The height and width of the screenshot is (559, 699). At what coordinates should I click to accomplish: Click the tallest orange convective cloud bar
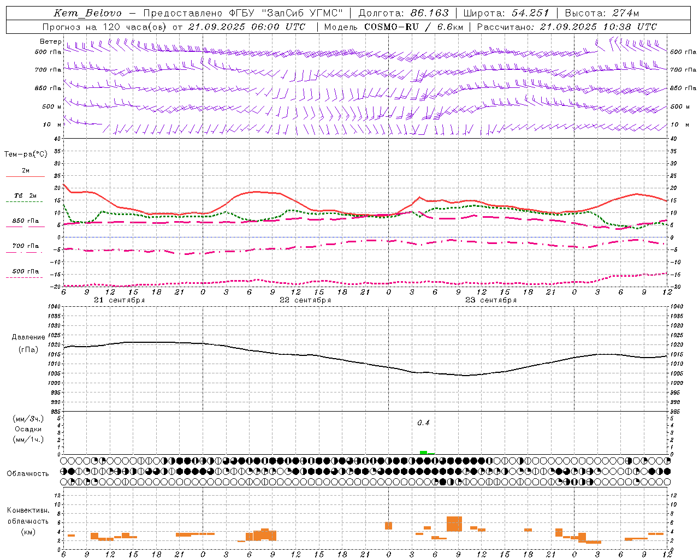click(x=454, y=524)
